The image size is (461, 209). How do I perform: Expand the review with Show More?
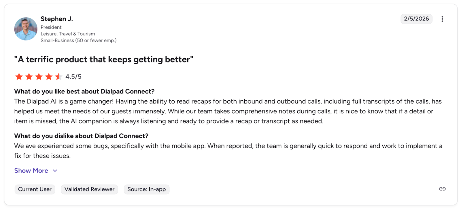click(31, 171)
